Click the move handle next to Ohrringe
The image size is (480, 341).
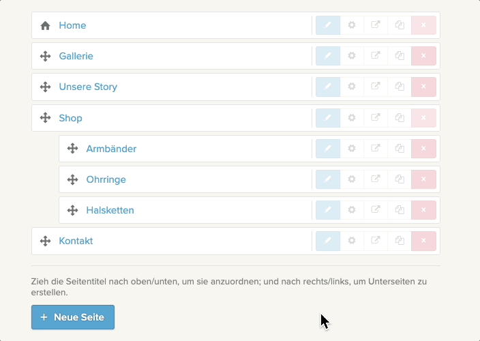coord(72,179)
